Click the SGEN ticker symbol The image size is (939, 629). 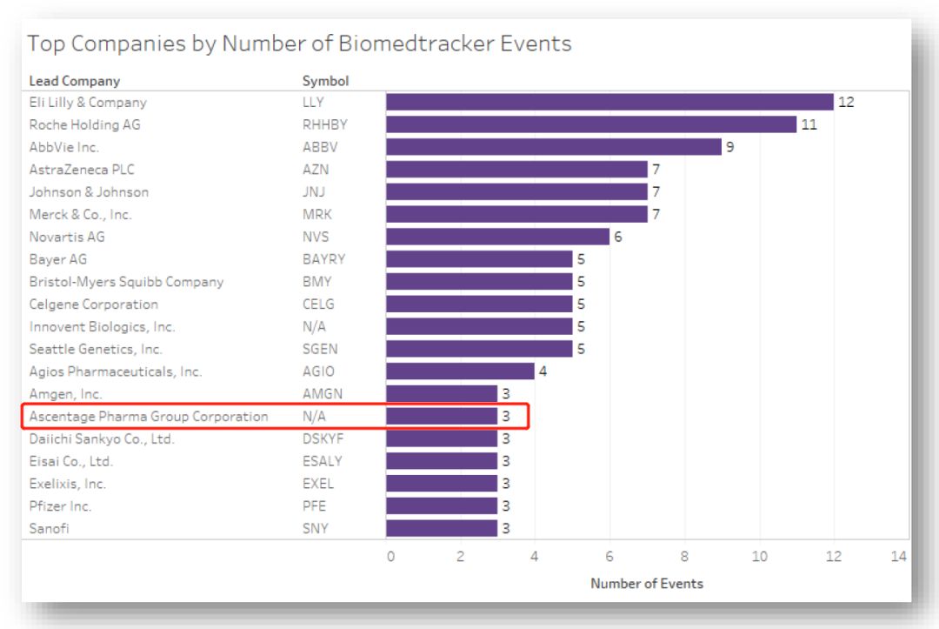pos(319,350)
